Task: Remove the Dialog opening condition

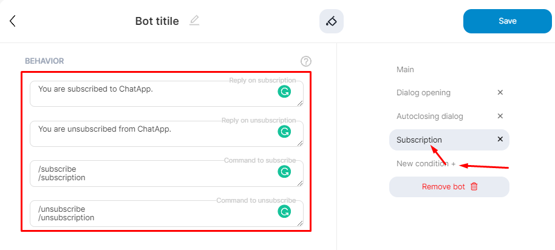Action: (500, 93)
